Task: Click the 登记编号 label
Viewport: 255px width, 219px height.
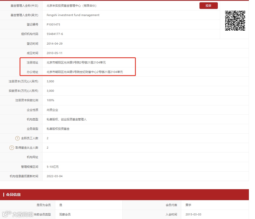Action: tap(33, 24)
